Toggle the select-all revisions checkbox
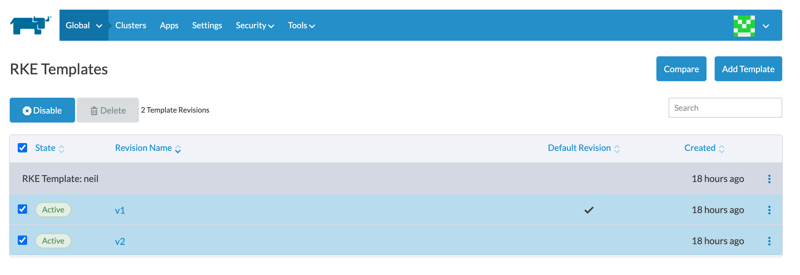The width and height of the screenshot is (800, 275). [x=22, y=148]
